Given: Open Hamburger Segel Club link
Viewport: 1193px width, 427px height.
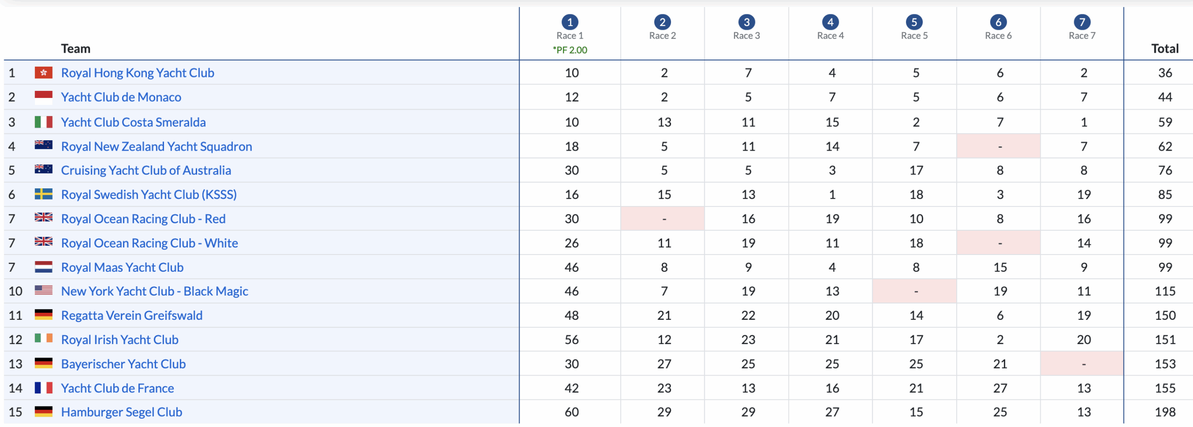Looking at the screenshot, I should pyautogui.click(x=122, y=412).
